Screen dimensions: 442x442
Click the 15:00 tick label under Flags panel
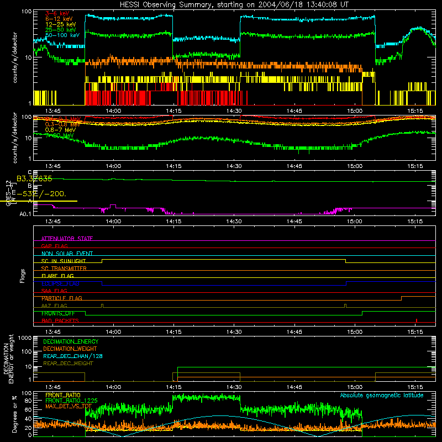[x=355, y=332]
